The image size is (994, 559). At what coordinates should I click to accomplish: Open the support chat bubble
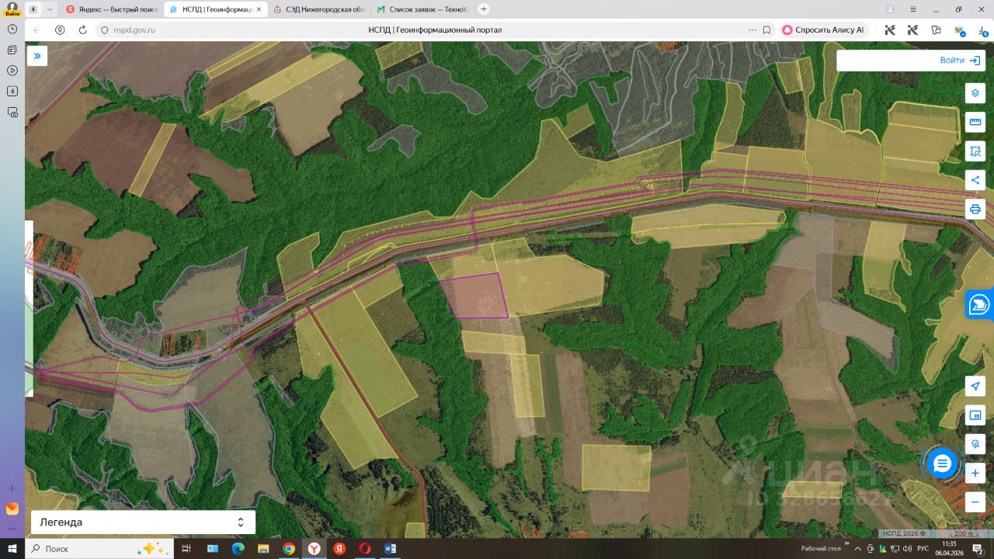click(x=942, y=464)
